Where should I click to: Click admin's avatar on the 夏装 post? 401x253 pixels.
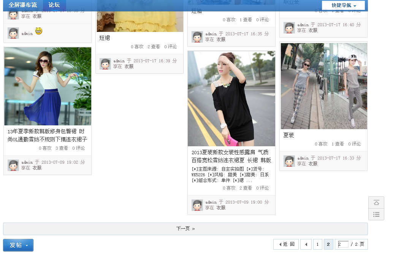click(288, 161)
